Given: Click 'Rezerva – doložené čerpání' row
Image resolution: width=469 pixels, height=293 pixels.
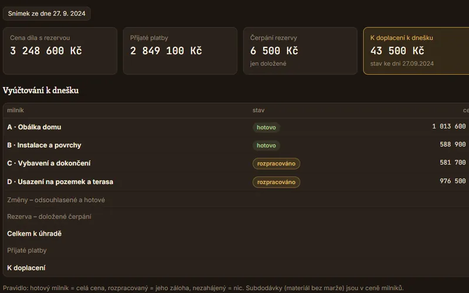Looking at the screenshot, I should coord(236,216).
